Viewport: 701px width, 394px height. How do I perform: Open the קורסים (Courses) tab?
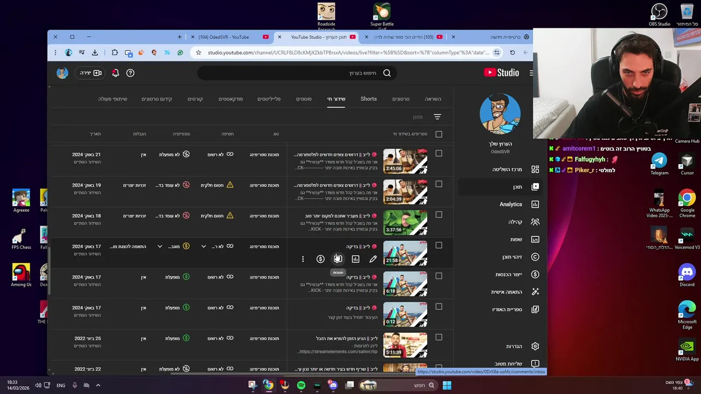(x=195, y=99)
